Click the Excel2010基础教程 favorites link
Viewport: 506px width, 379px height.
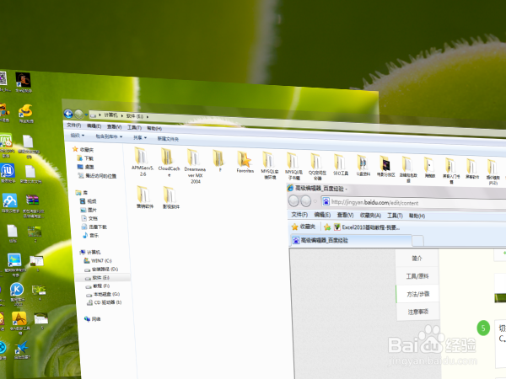coord(367,227)
